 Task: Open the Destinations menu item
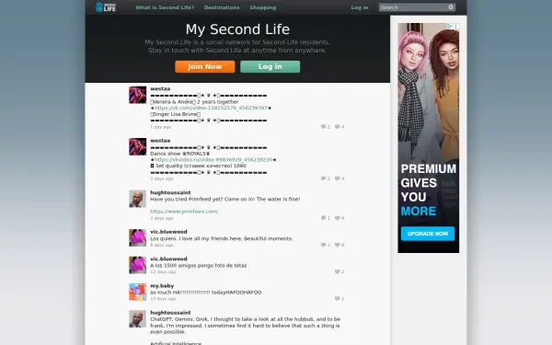click(222, 7)
